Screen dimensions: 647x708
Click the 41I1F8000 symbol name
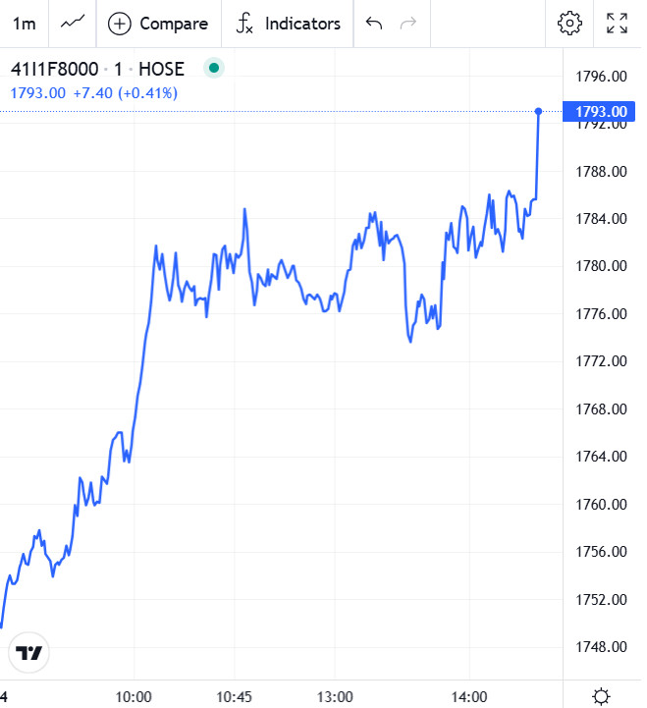pos(54,69)
